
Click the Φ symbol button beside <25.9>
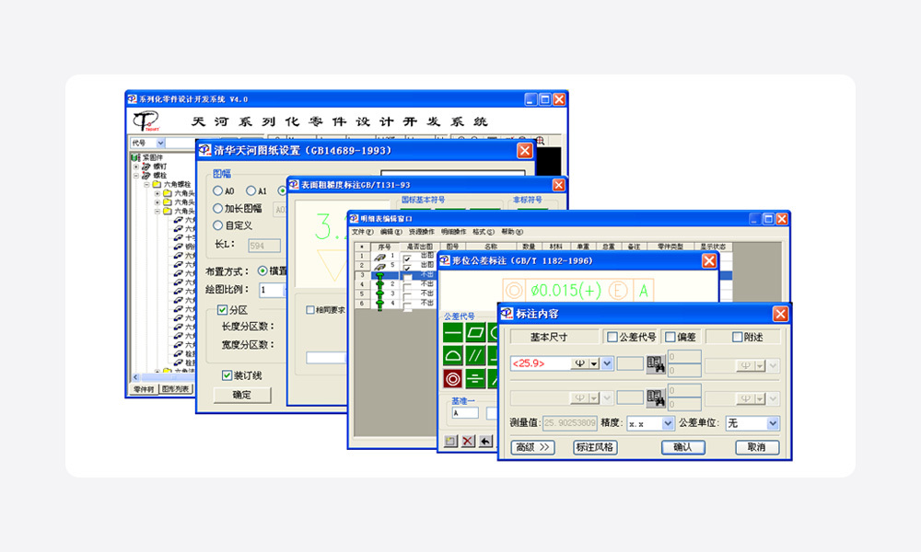tap(579, 363)
